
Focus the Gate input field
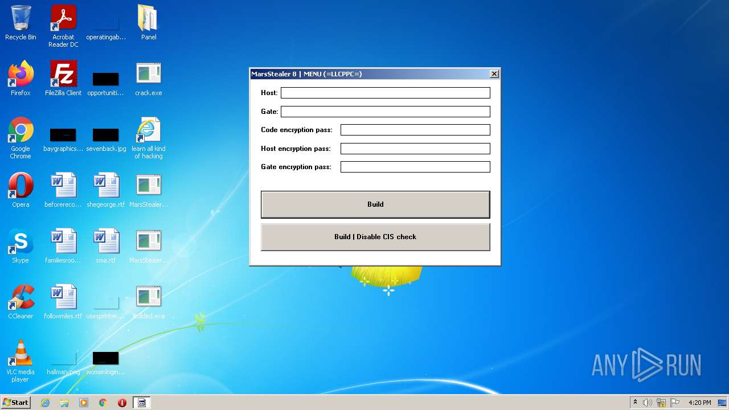click(x=386, y=112)
